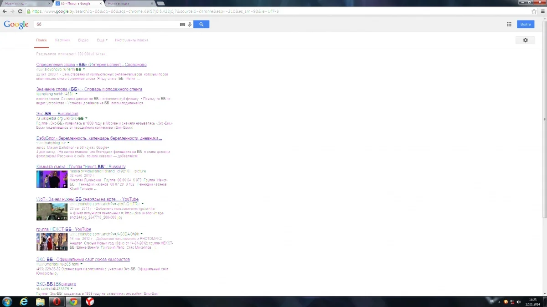Open the ЭКС-ББ official humorists site result
This screenshot has height=307, width=547.
point(83,259)
